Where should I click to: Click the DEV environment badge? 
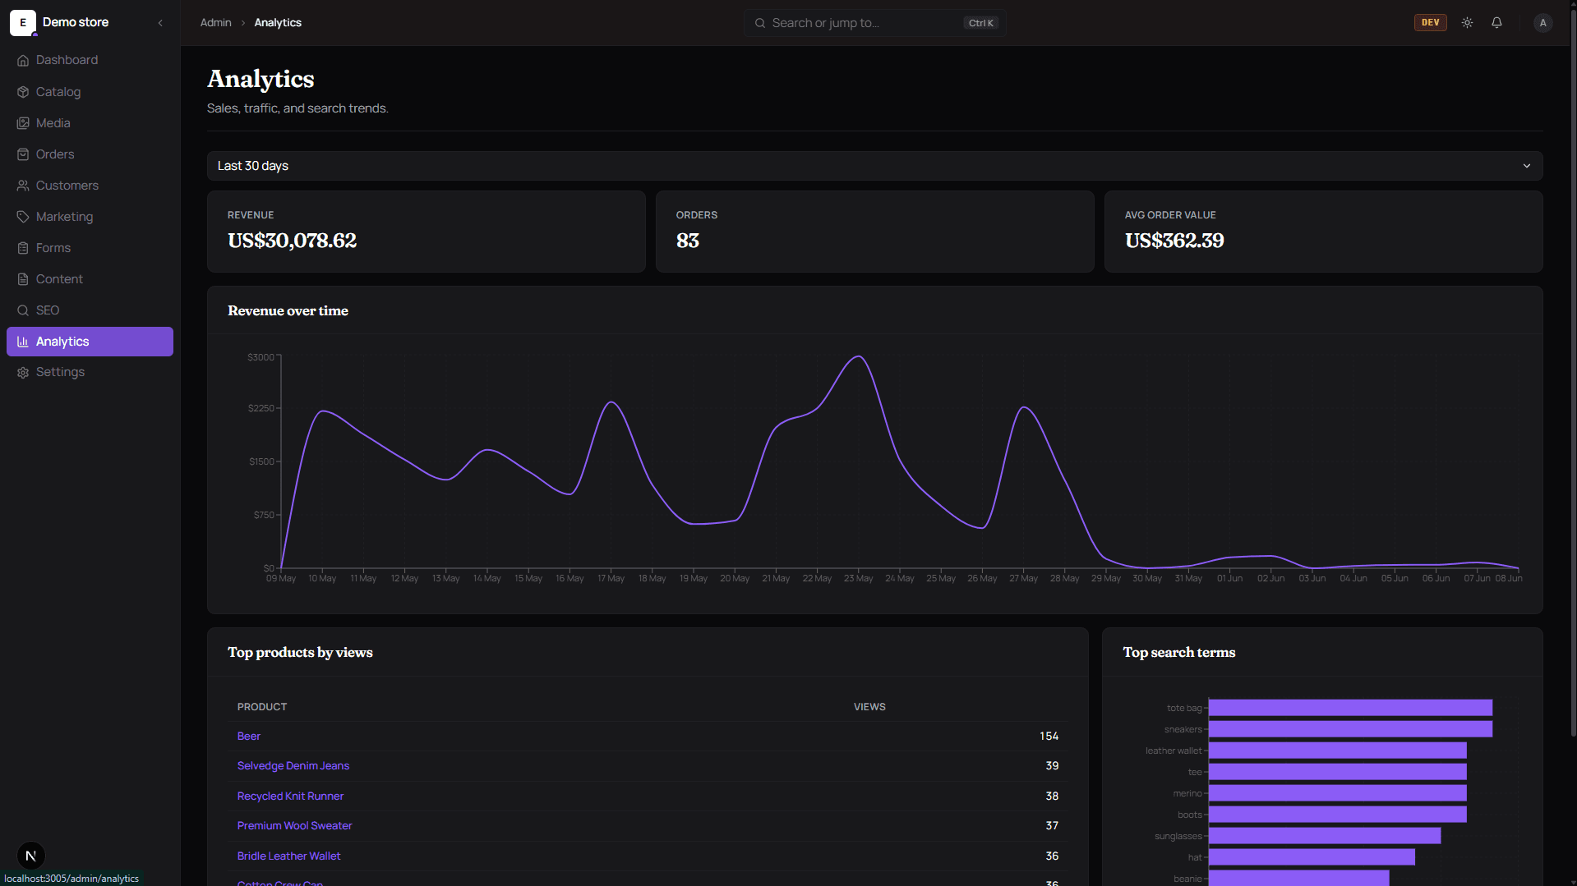[x=1430, y=23]
